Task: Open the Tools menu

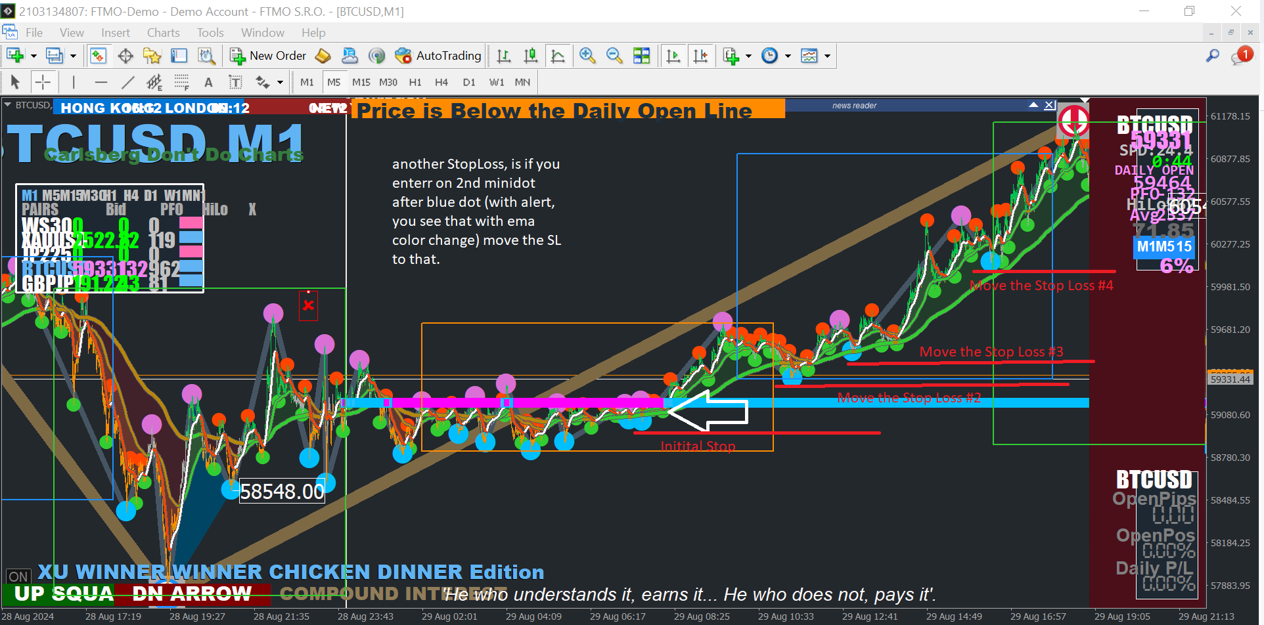Action: pyautogui.click(x=210, y=33)
